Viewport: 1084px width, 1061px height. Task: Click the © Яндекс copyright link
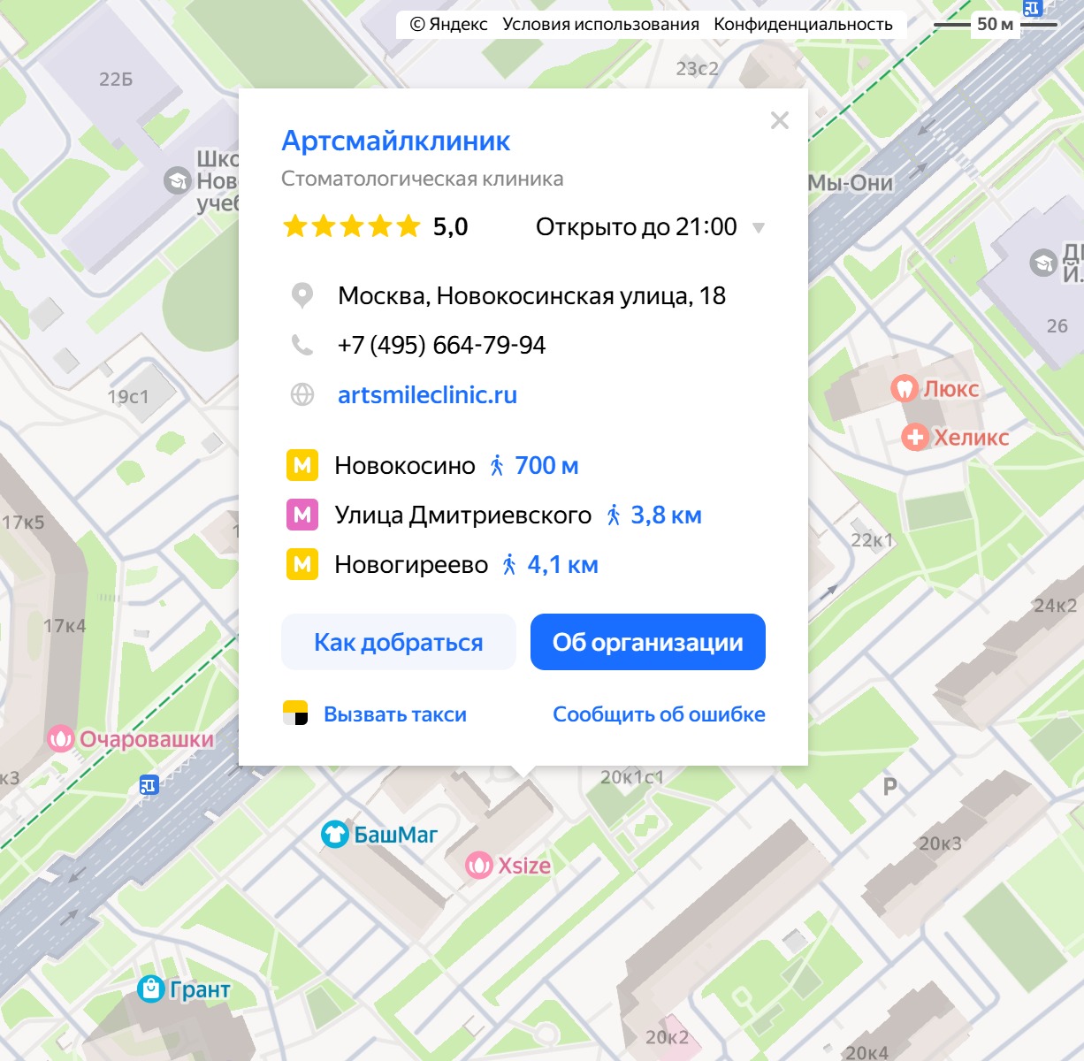coord(449,25)
